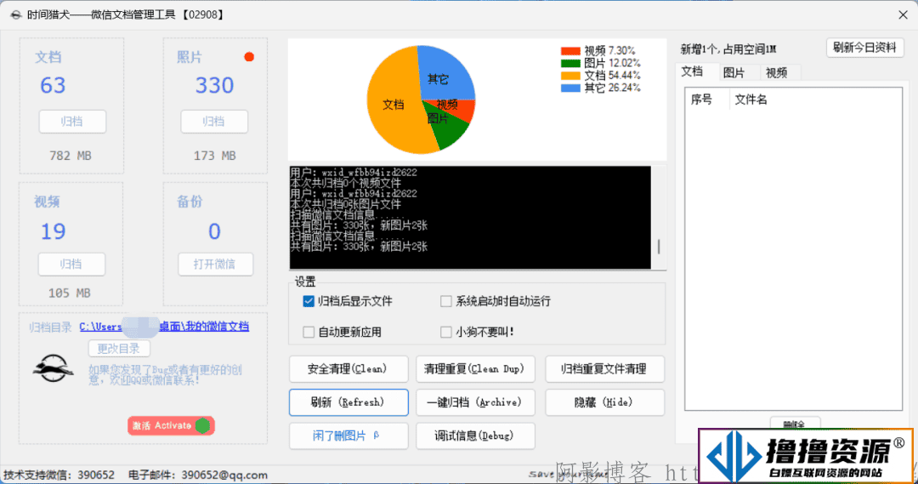This screenshot has height=484, width=918.
Task: Enable 系统启动时自动运行 checkbox
Action: (446, 301)
